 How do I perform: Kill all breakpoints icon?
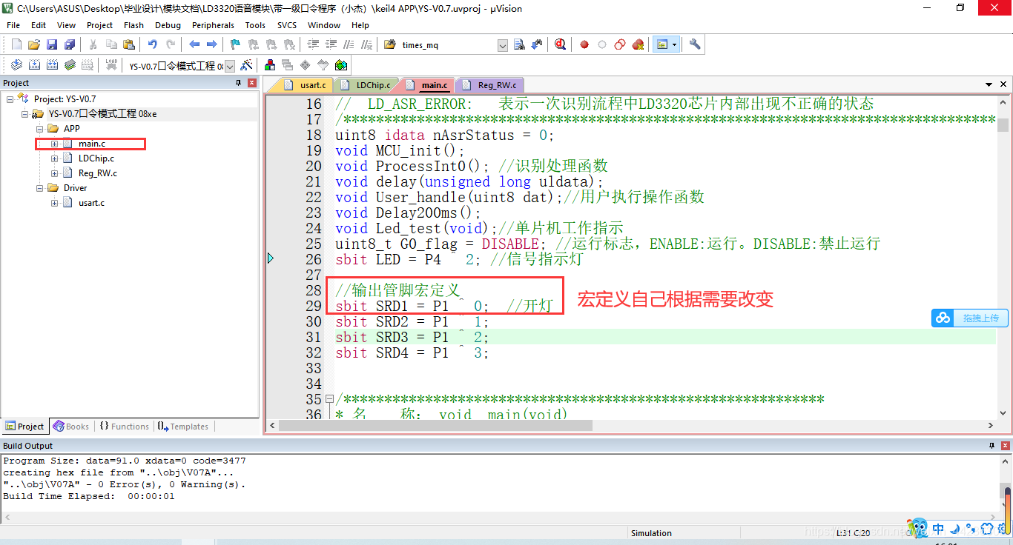(x=638, y=44)
